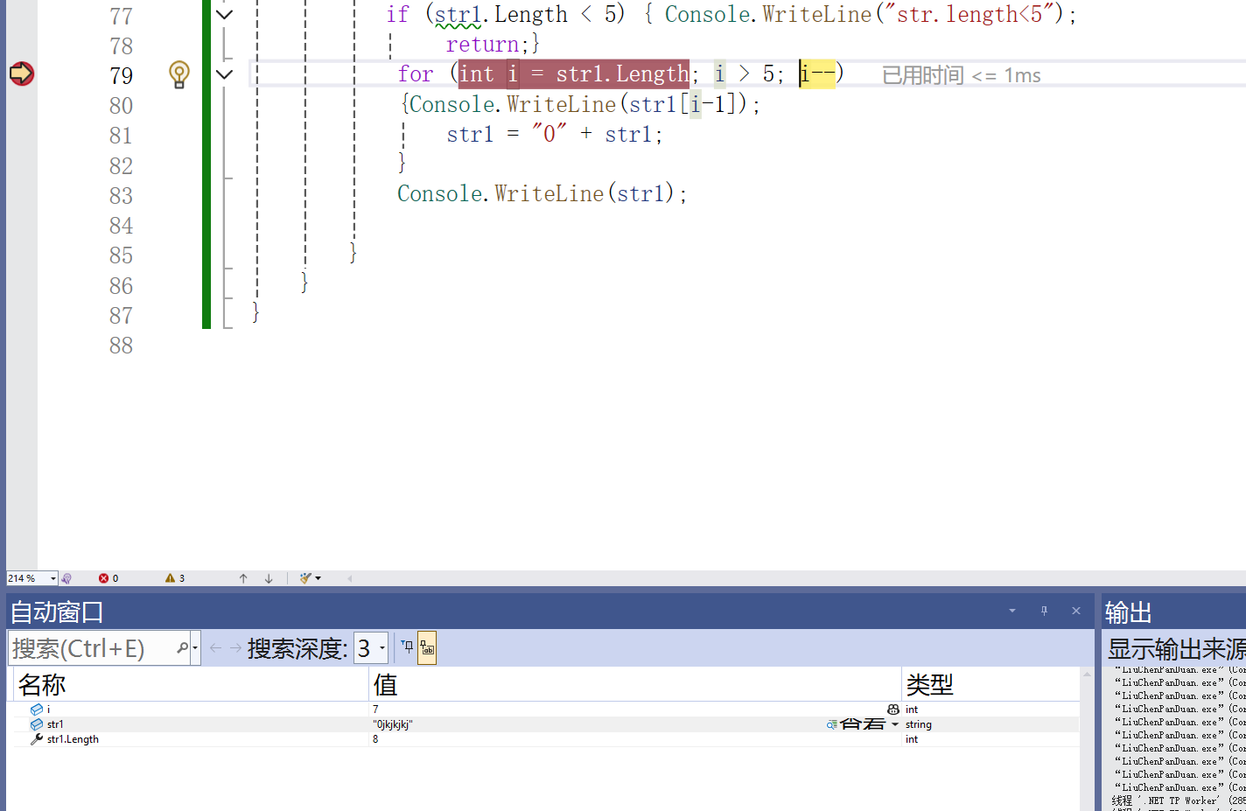The width and height of the screenshot is (1246, 811).
Task: Click the Autos window scrollbar up arrow
Action: click(1087, 674)
